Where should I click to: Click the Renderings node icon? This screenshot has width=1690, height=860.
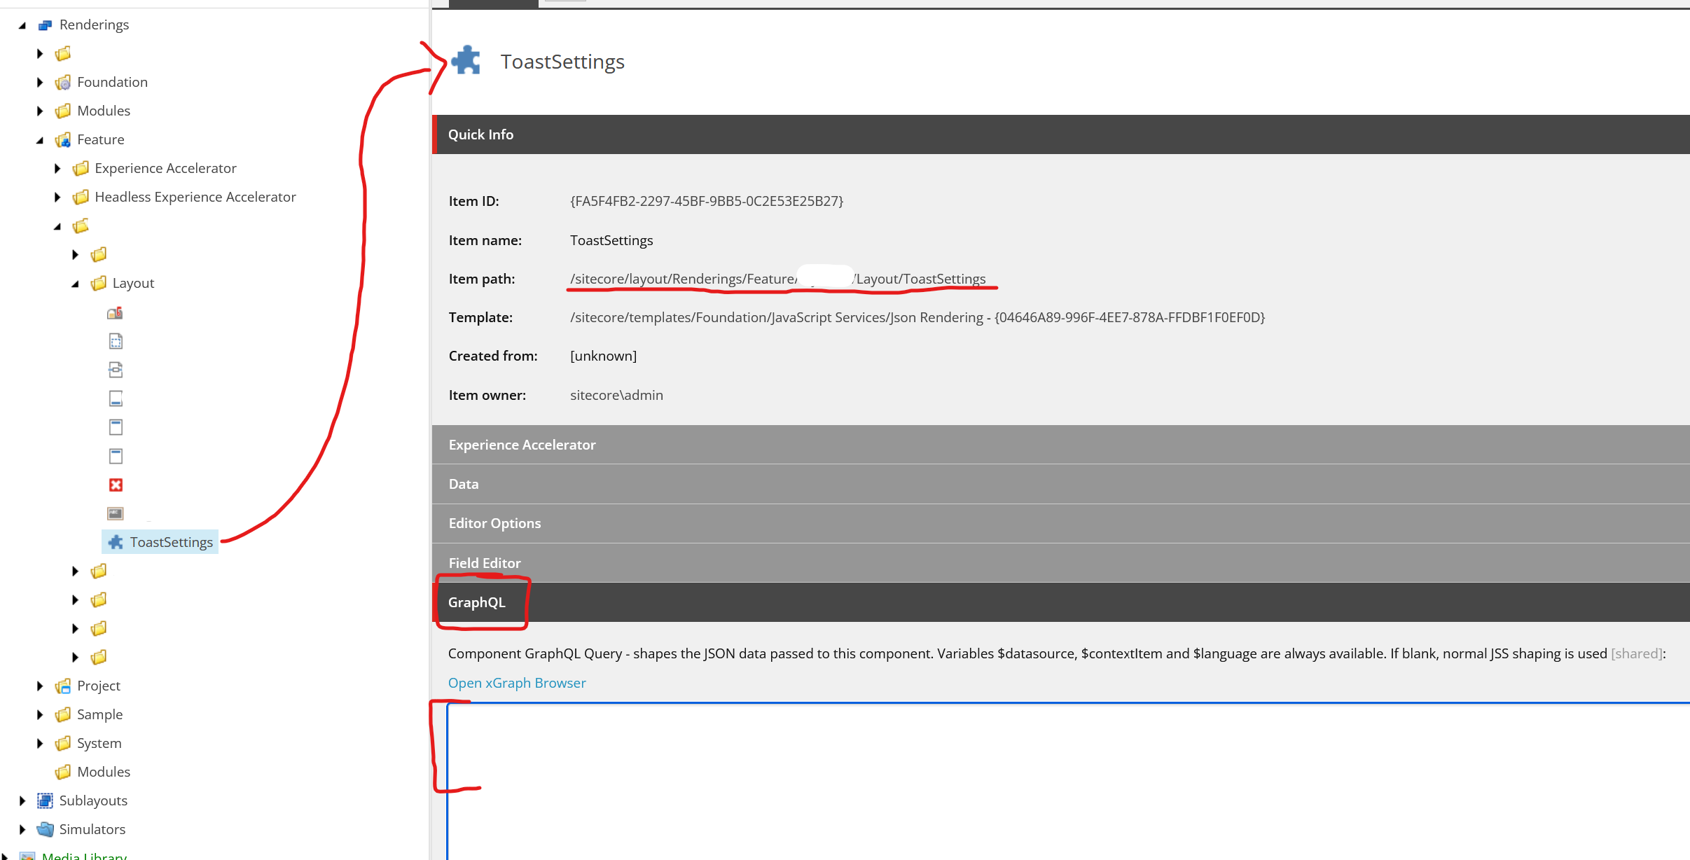point(45,25)
